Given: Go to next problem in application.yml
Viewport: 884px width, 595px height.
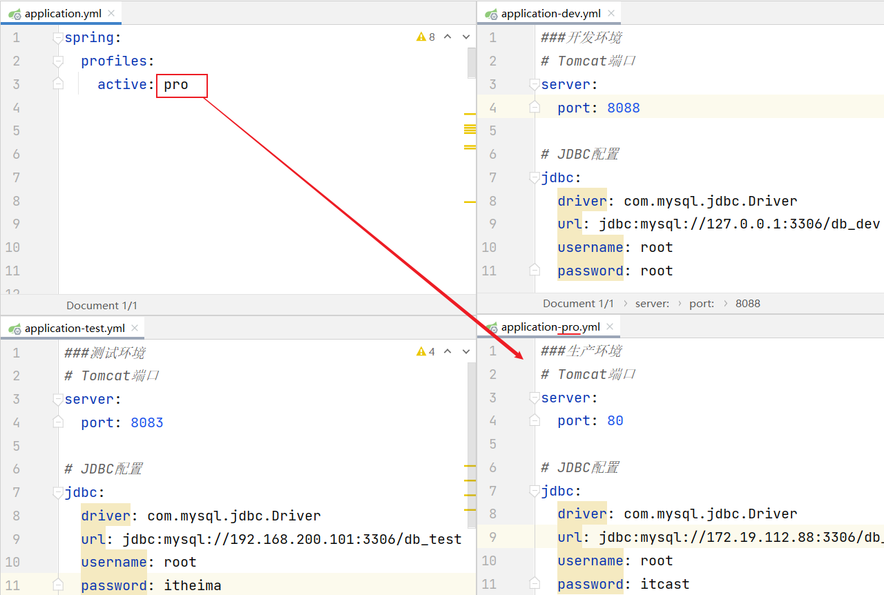Looking at the screenshot, I should pos(466,37).
